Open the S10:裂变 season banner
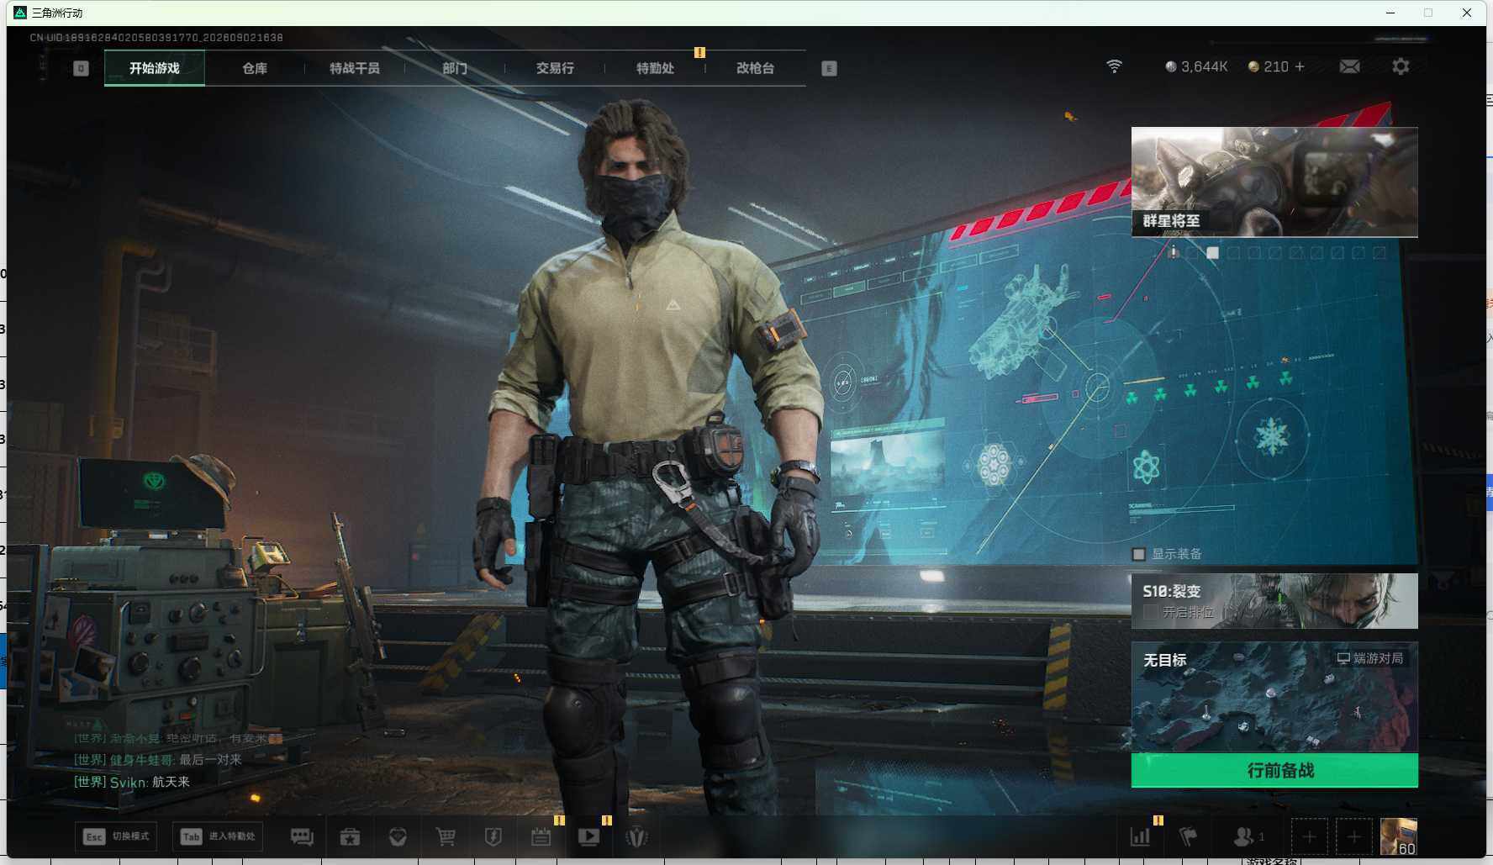Image resolution: width=1493 pixels, height=865 pixels. tap(1274, 601)
